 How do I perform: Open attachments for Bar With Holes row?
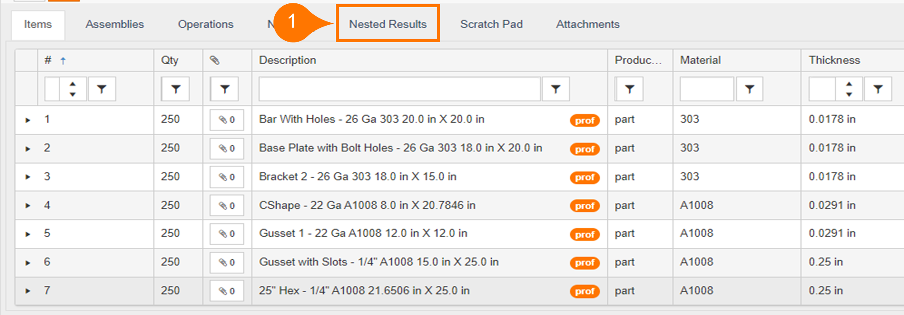227,120
